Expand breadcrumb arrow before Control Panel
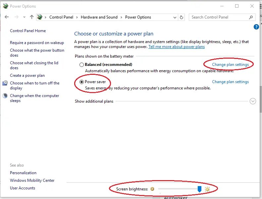262x199 pixels. 45,17
